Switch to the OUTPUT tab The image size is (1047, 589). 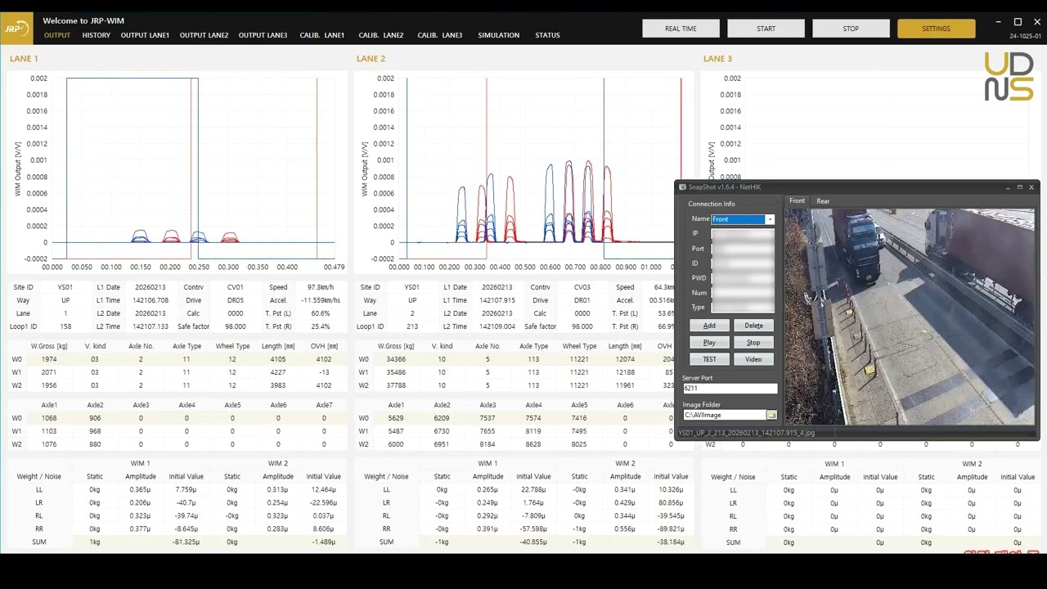(57, 35)
